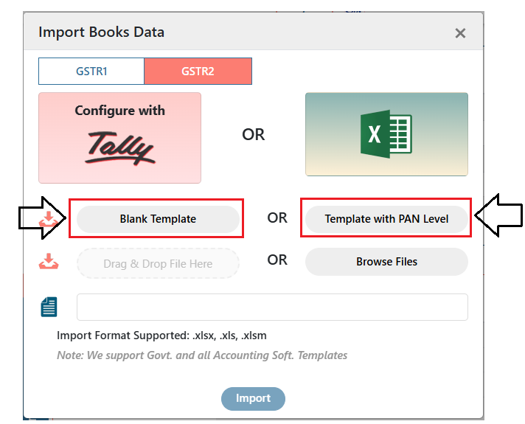The height and width of the screenshot is (424, 525).
Task: Download the Template with PAN Level
Action: (x=386, y=219)
